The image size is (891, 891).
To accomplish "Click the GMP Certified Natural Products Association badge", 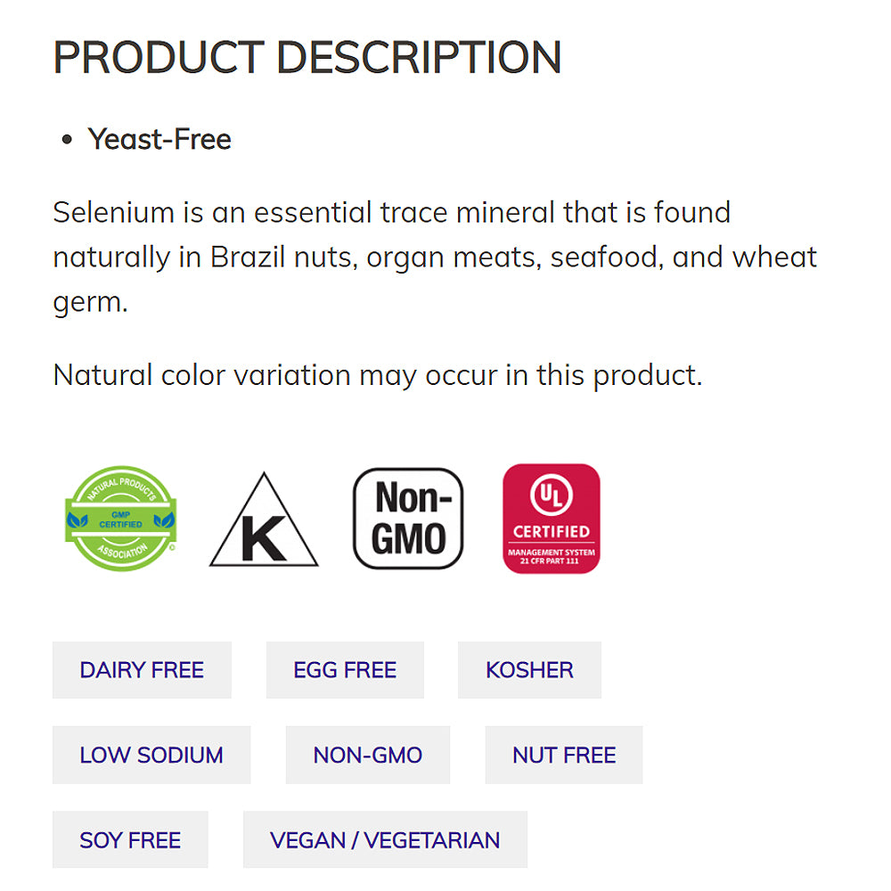I will point(121,519).
